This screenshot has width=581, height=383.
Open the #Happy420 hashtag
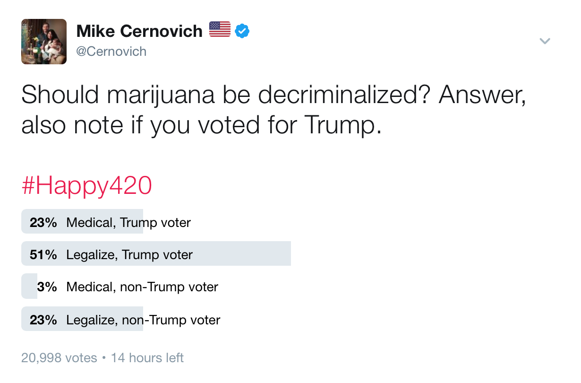tap(86, 186)
